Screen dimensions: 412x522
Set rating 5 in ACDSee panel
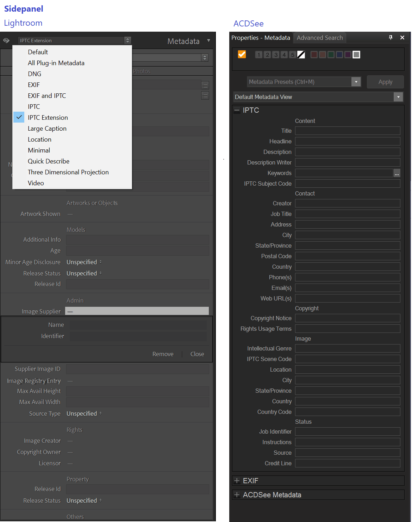[292, 55]
